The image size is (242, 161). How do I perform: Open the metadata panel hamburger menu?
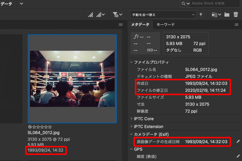click(237, 25)
